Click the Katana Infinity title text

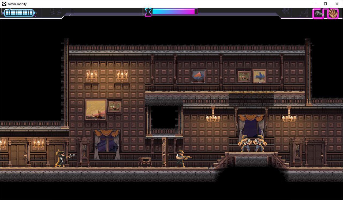[17, 4]
